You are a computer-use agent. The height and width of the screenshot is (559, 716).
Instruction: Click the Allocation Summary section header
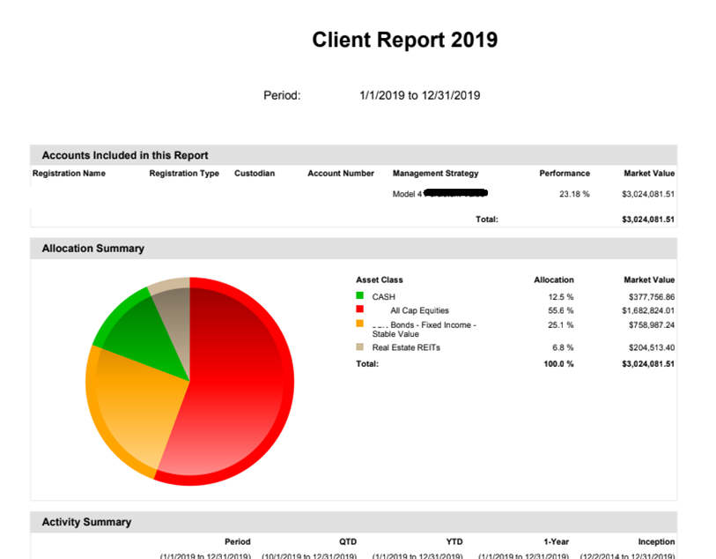tap(92, 249)
